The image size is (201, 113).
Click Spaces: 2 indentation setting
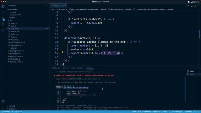point(156,112)
